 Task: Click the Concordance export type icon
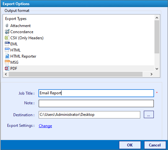point(7,32)
